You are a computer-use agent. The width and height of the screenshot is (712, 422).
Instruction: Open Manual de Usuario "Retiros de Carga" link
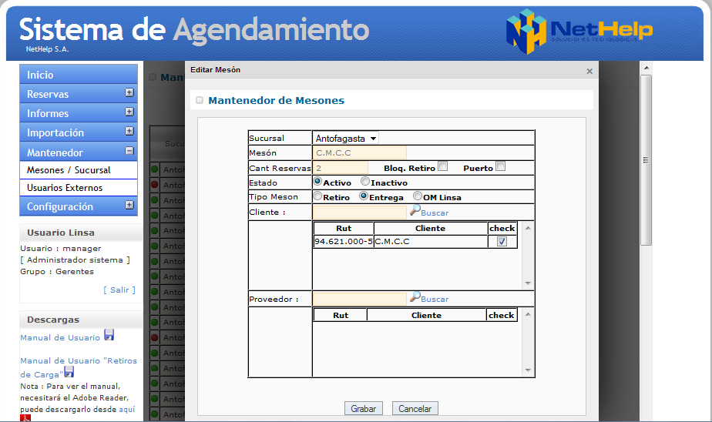click(78, 367)
